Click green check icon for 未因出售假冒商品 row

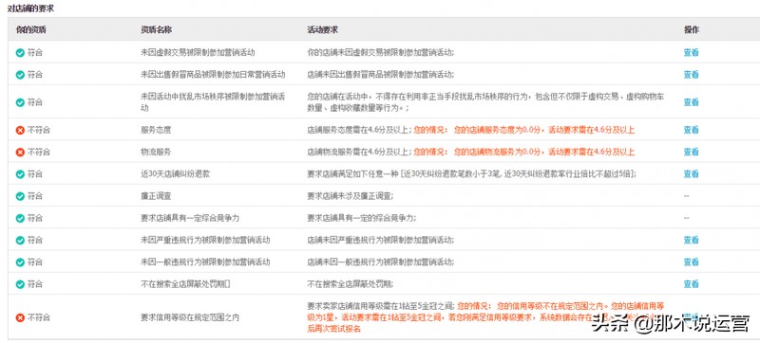pyautogui.click(x=20, y=75)
